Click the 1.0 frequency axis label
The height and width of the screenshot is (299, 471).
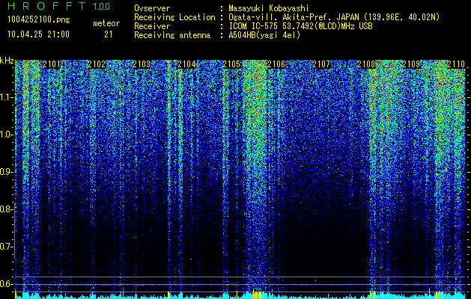point(6,135)
